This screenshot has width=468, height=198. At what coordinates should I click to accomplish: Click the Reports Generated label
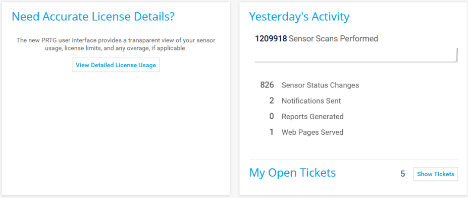click(x=313, y=117)
